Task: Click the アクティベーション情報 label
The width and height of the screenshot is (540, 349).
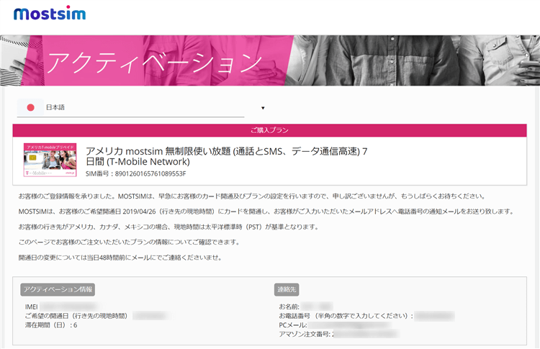Action: [58, 289]
